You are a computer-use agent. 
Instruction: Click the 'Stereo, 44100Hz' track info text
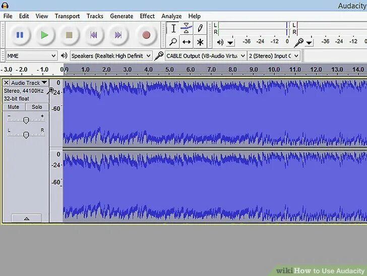tap(24, 91)
